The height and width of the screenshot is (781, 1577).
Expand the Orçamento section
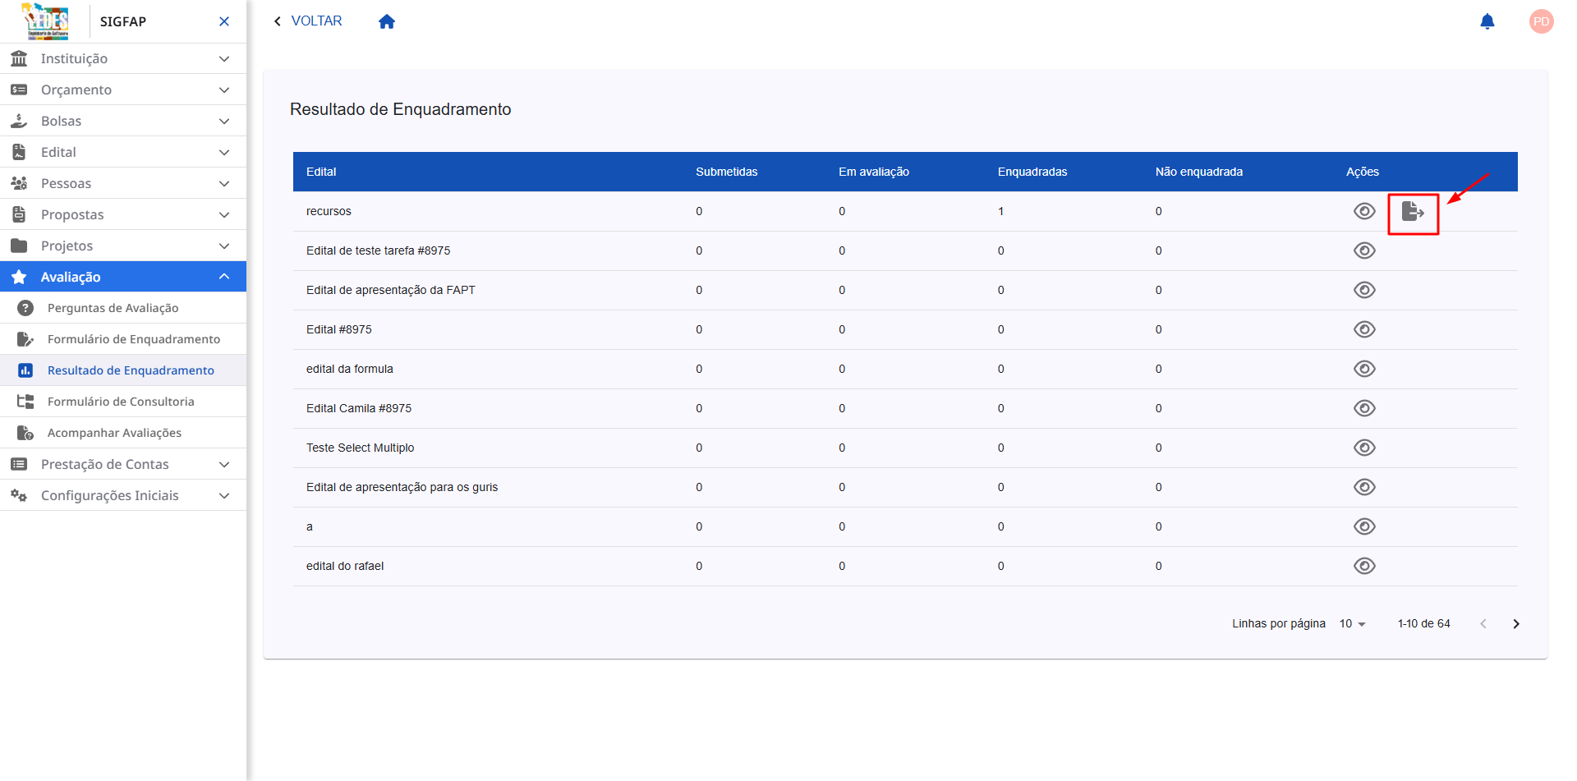[123, 90]
